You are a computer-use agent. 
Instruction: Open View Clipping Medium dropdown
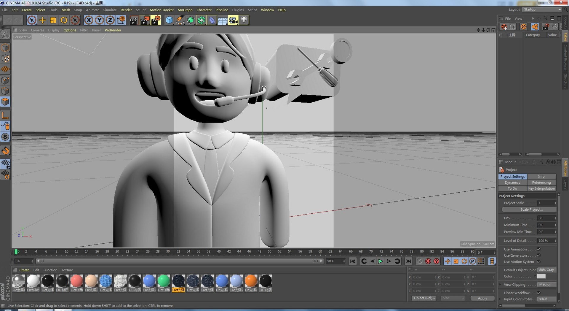(546, 285)
